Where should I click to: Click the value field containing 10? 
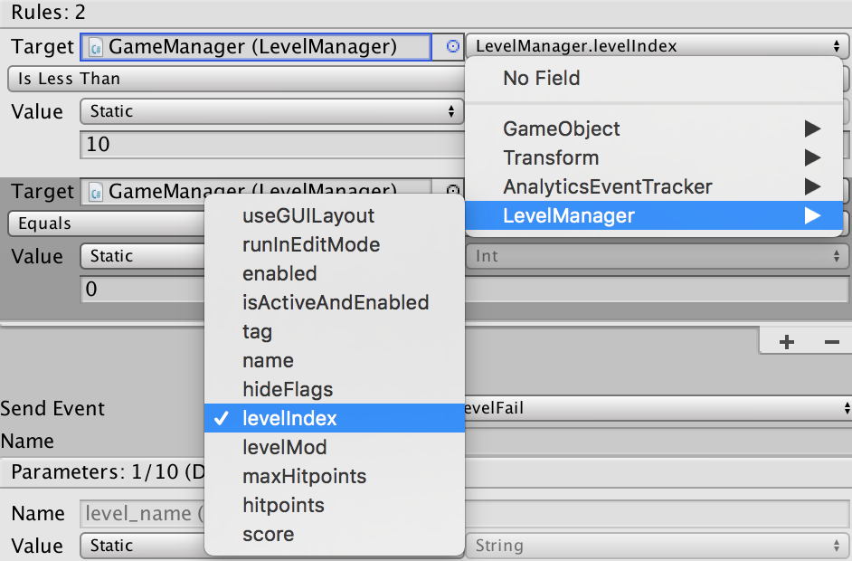271,145
